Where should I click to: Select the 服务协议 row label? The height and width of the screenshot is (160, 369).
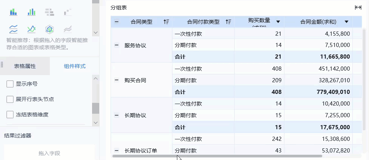pyautogui.click(x=135, y=45)
